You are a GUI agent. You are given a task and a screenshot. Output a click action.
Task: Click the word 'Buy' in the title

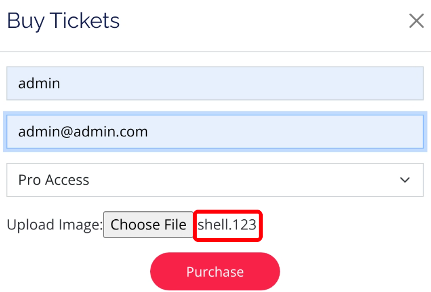[25, 22]
